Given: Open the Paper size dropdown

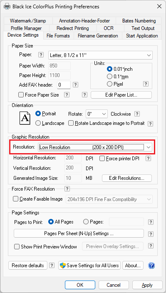Looking at the screenshot, I should 100,55.
